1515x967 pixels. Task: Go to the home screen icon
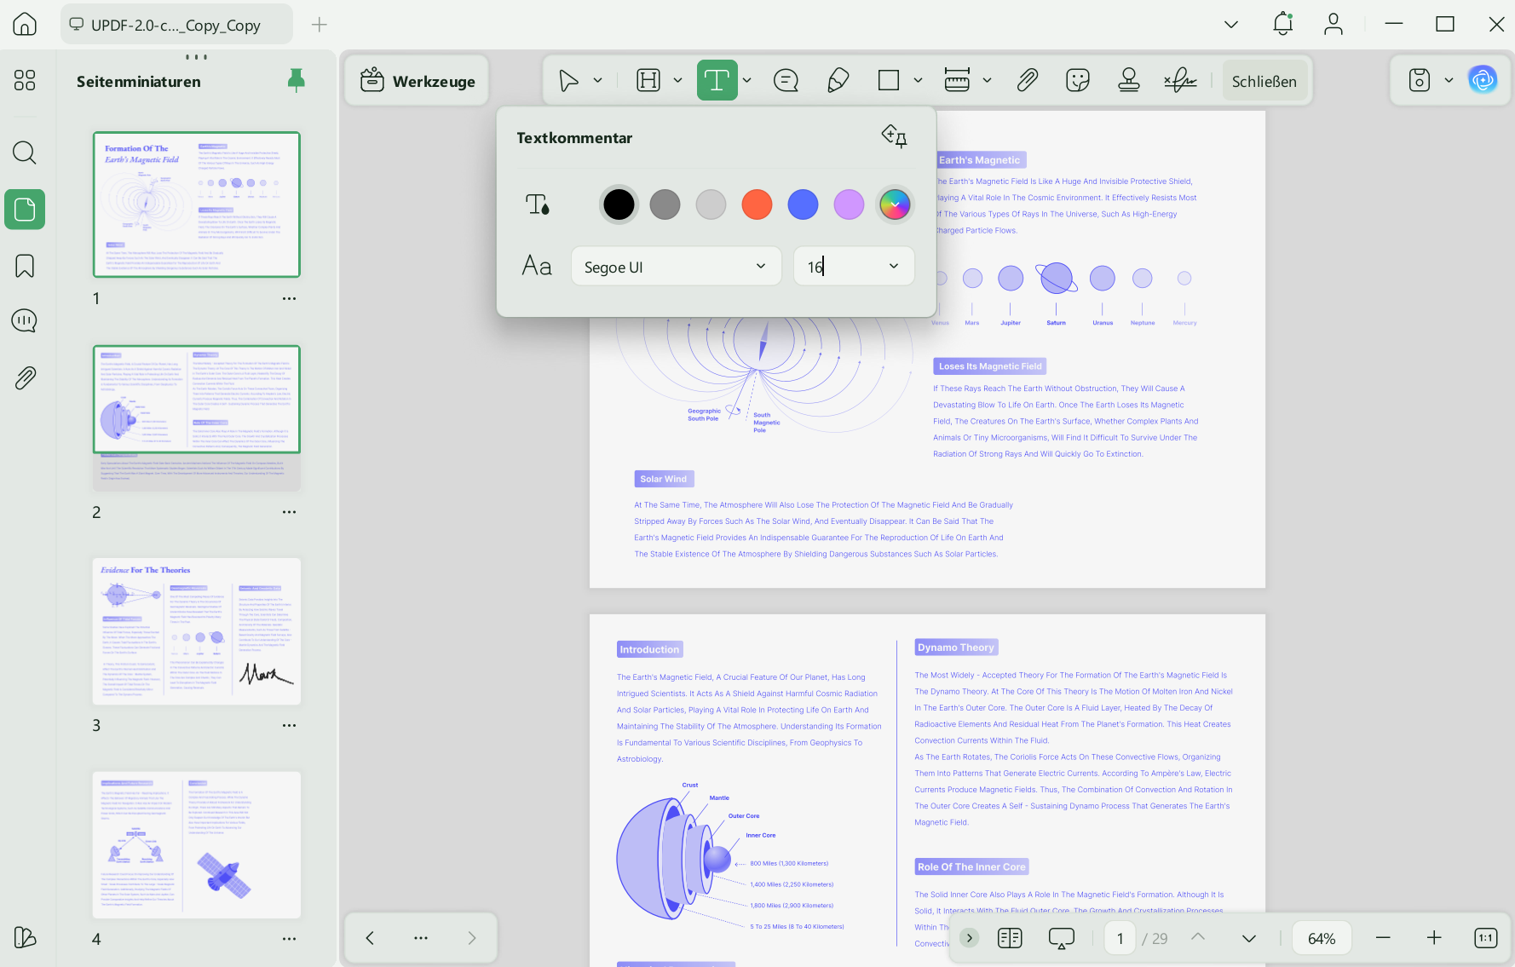(25, 24)
